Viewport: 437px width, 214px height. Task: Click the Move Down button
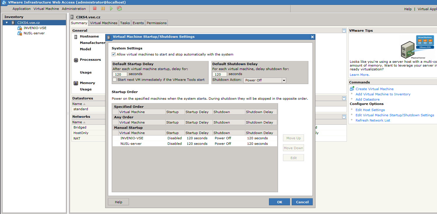point(293,148)
